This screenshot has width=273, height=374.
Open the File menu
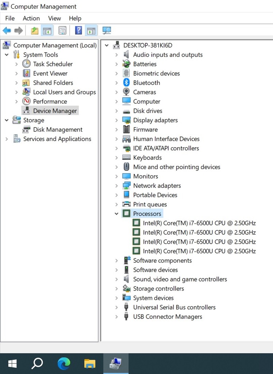[10, 18]
